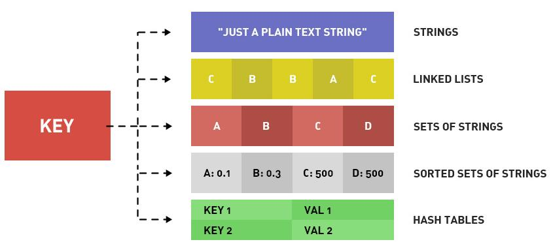Click the yellow cell containing A
This screenshot has width=553, height=242.
[333, 79]
